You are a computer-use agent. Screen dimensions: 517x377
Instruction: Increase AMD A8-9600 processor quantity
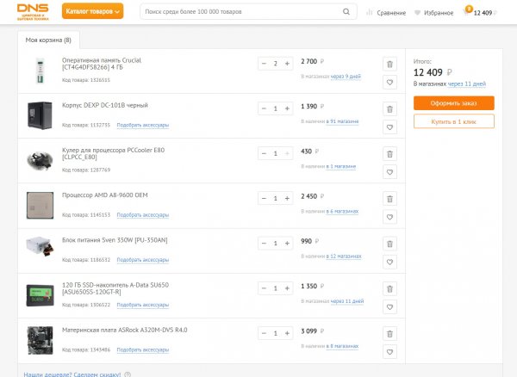pyautogui.click(x=288, y=198)
